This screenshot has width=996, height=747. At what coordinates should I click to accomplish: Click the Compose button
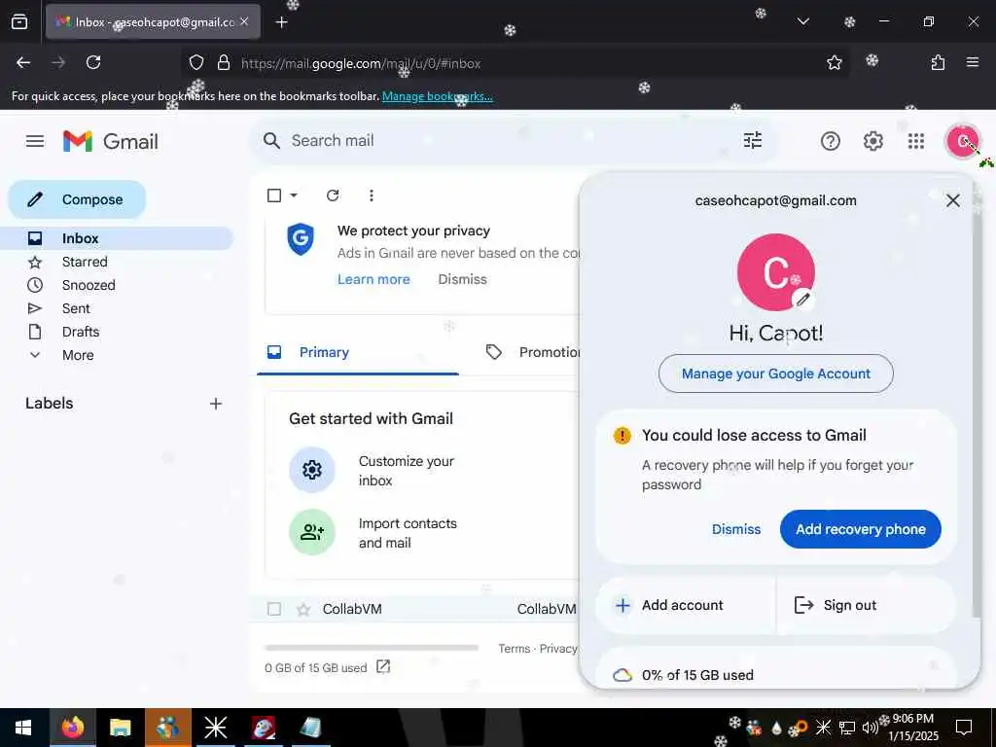pyautogui.click(x=77, y=199)
